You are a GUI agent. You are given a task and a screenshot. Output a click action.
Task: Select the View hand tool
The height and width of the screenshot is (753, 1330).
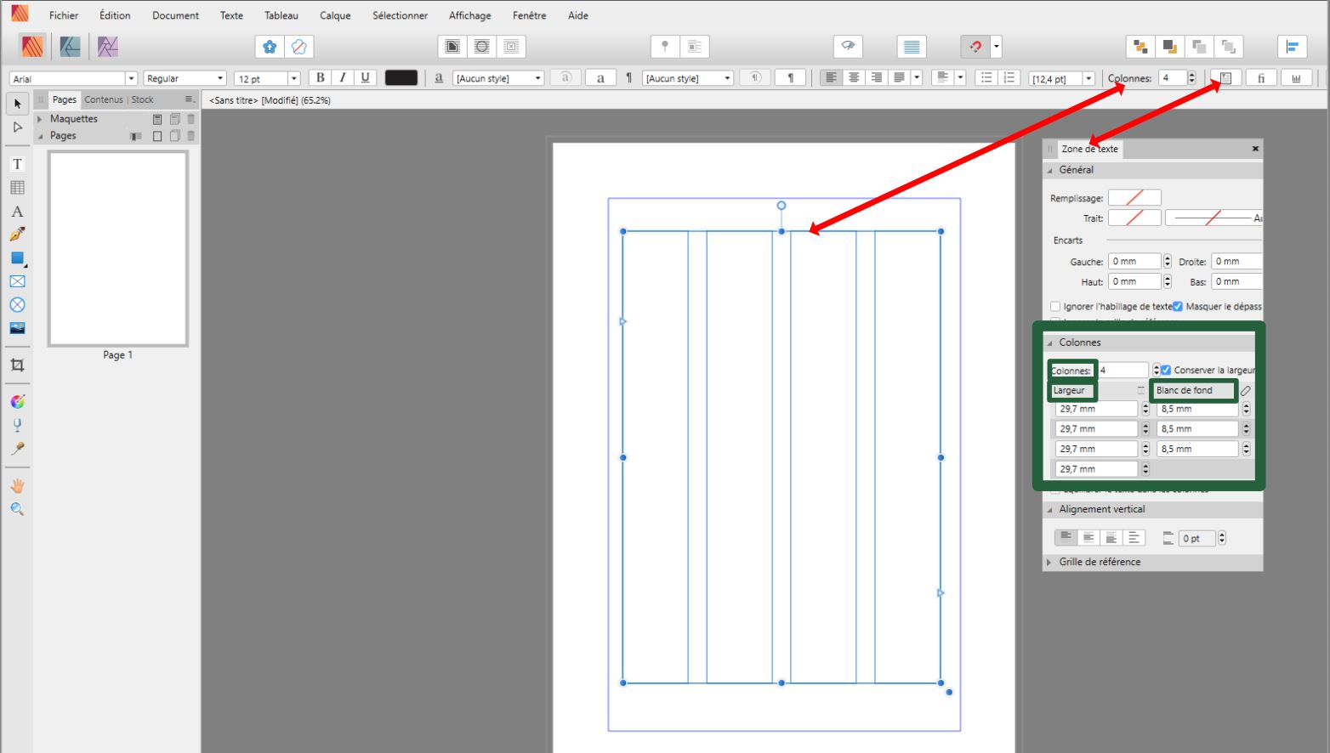point(17,486)
